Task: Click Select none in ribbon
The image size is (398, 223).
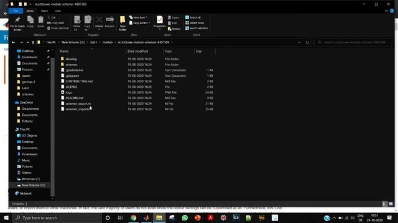Action: [x=195, y=23]
